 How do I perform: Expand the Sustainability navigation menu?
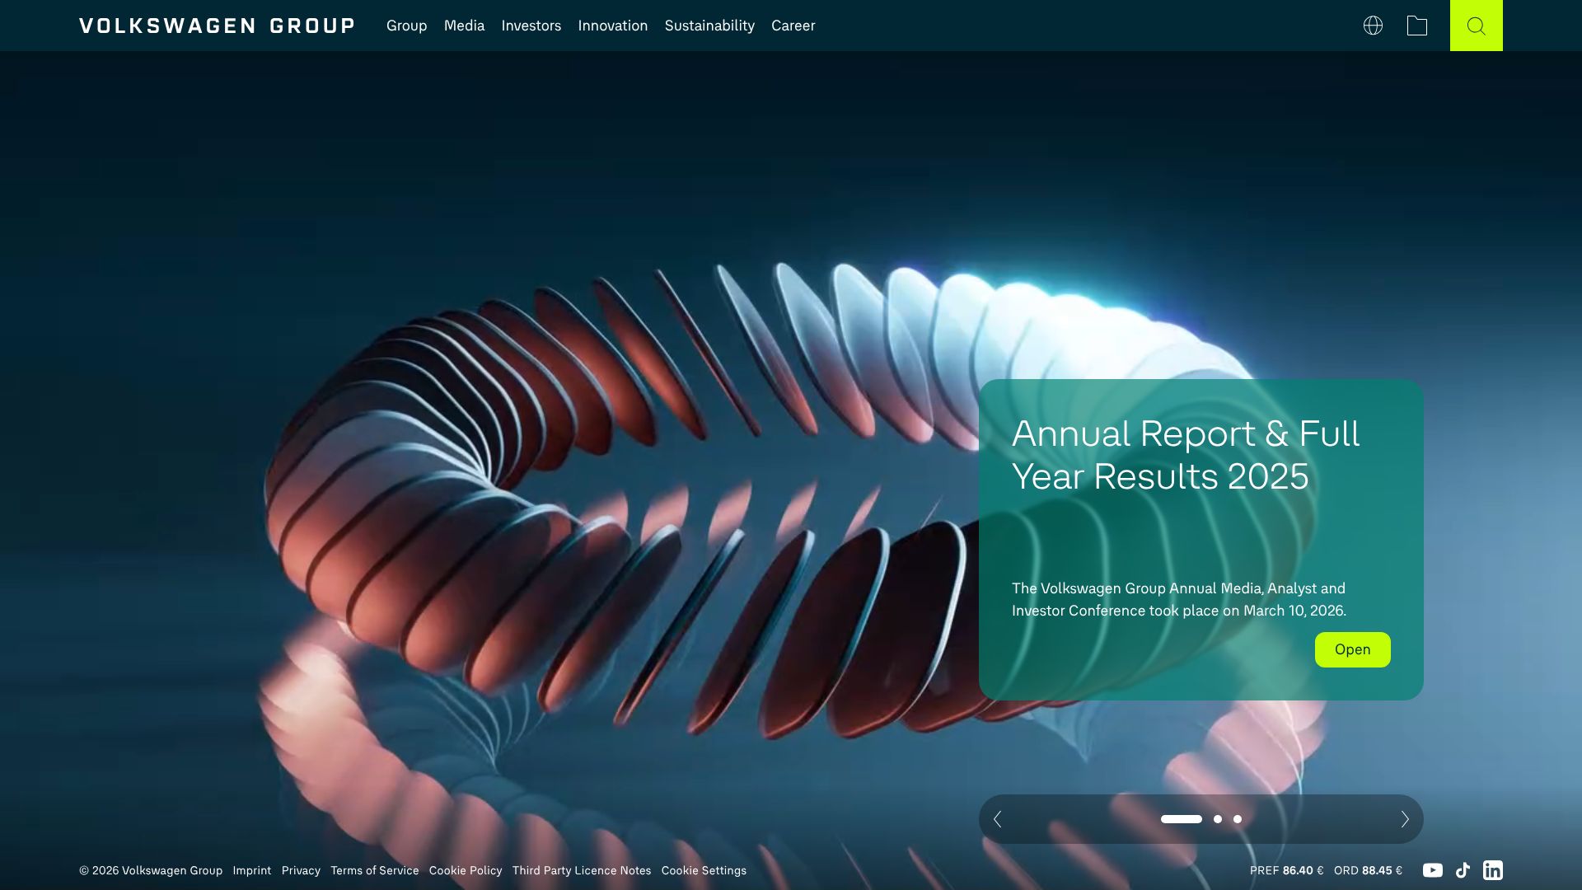(x=709, y=26)
